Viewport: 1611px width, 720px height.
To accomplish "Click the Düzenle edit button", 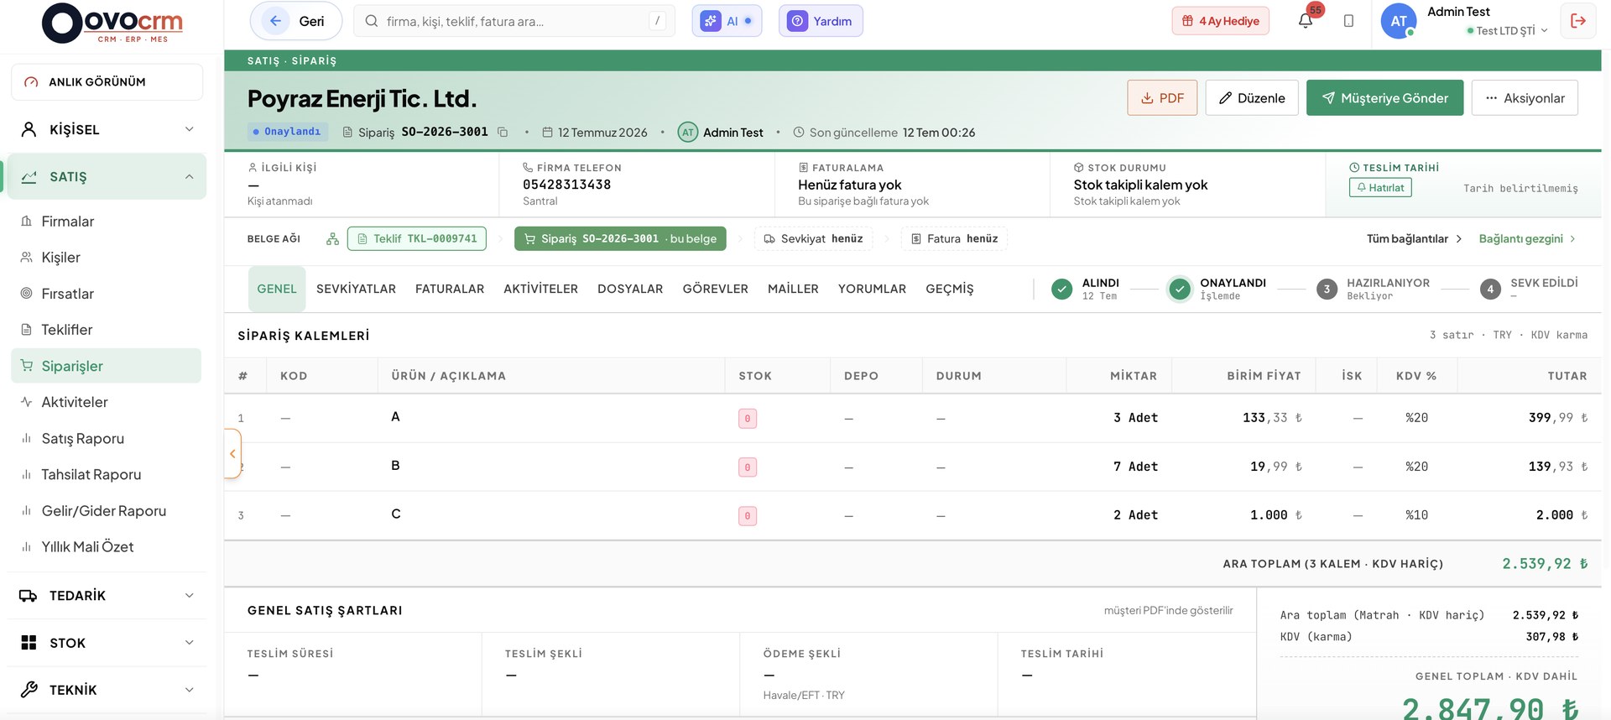I will point(1252,98).
